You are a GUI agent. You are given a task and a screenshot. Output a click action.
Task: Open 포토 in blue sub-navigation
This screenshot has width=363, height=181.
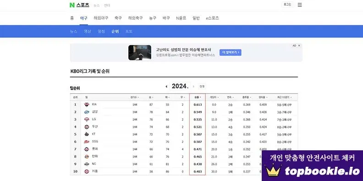pyautogui.click(x=129, y=31)
